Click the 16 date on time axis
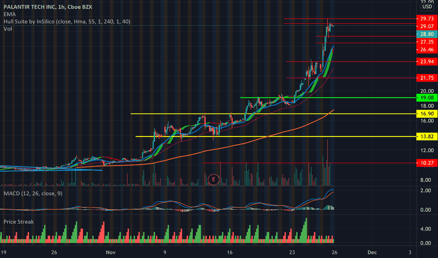The height and width of the screenshot is (258, 438). (x=230, y=252)
